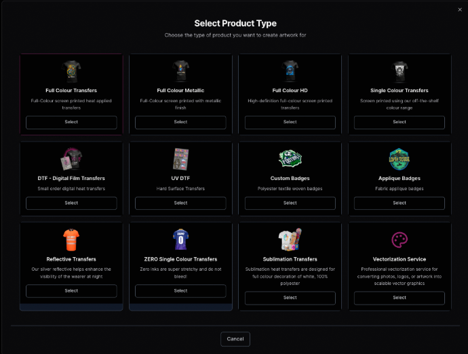Click the orange Reflective Transfers jersey icon
Screen dimensions: 468x354
71,240
